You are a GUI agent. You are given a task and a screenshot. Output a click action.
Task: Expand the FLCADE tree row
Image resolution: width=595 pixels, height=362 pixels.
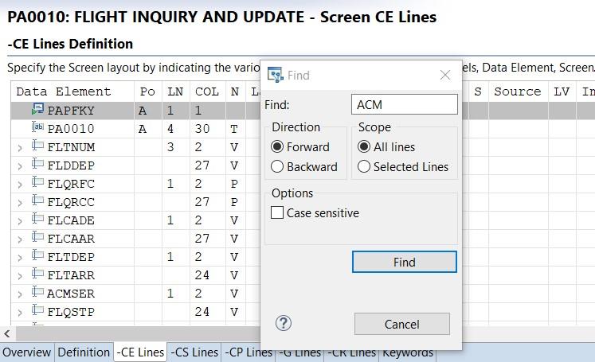point(20,220)
